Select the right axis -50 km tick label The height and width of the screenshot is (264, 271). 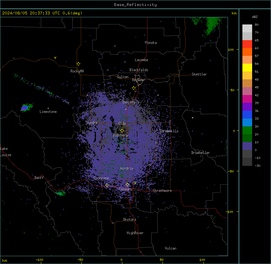(x=231, y=171)
